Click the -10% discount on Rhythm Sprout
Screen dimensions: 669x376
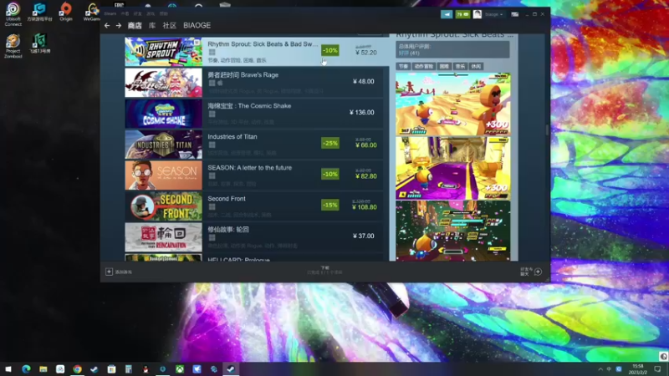(x=330, y=50)
